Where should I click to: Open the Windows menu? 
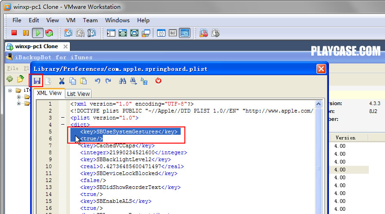tap(117, 20)
